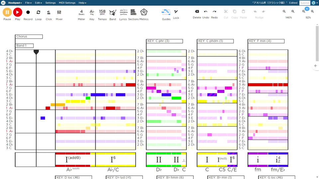
Task: Pause playback with the orange Pause button
Action: click(x=7, y=12)
